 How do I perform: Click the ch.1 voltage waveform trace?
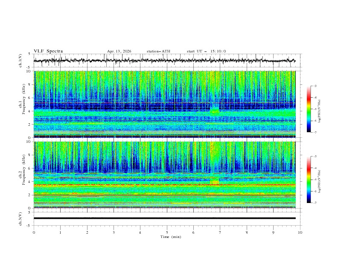click(x=164, y=61)
